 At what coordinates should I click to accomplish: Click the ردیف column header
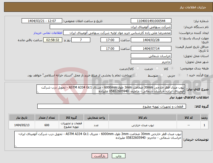(x=204, y=118)
